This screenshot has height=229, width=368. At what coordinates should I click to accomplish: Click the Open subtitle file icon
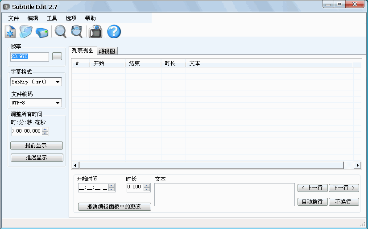26,32
